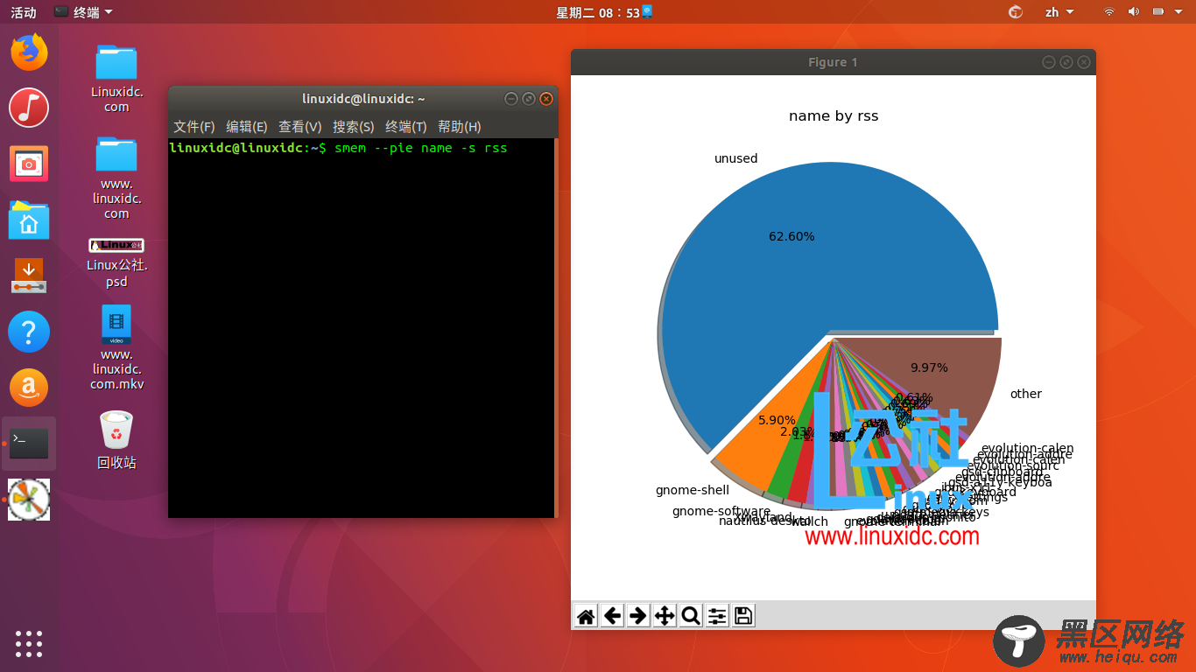Open the volume speaker indicator
Image resolution: width=1196 pixels, height=672 pixels.
tap(1133, 12)
